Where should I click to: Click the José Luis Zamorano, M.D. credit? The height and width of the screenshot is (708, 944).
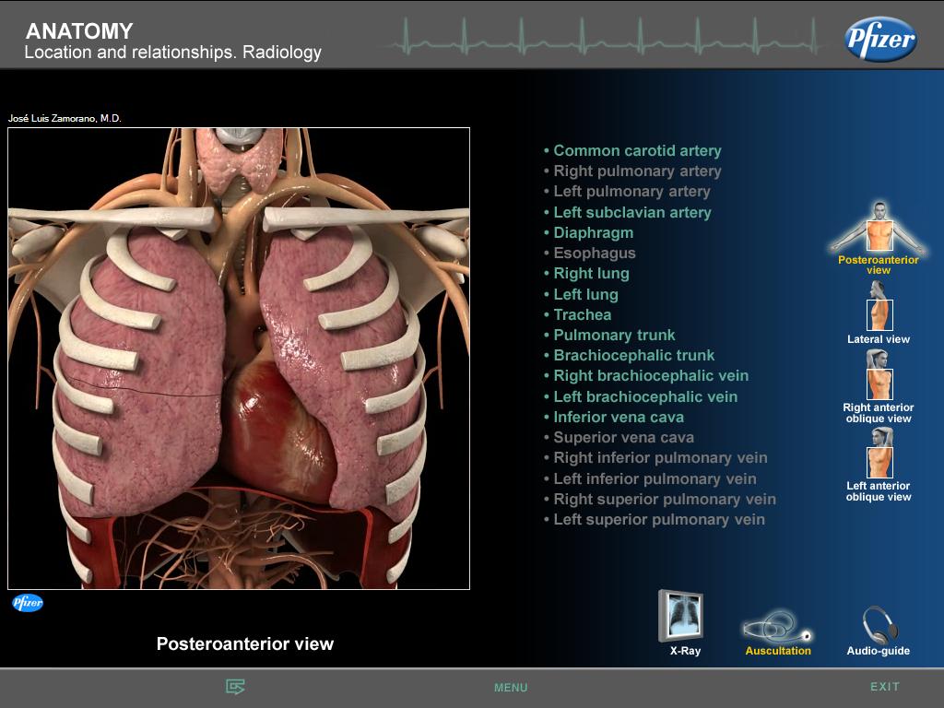pyautogui.click(x=65, y=119)
